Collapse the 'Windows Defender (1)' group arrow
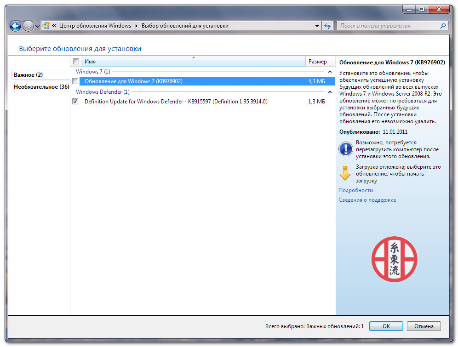This screenshot has height=347, width=458. (330, 92)
